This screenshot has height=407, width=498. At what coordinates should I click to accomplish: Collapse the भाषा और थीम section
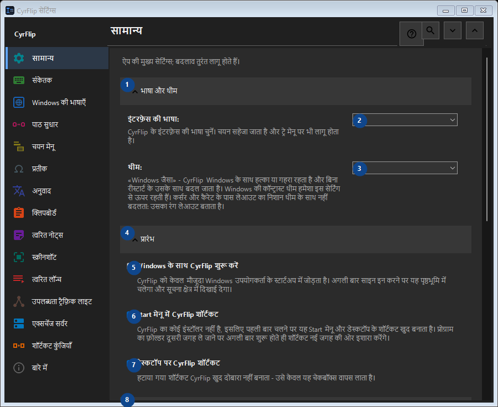pos(295,91)
